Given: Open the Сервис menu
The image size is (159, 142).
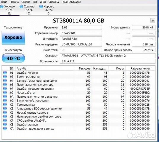Looking at the screenshot, I should (x=25, y=2).
